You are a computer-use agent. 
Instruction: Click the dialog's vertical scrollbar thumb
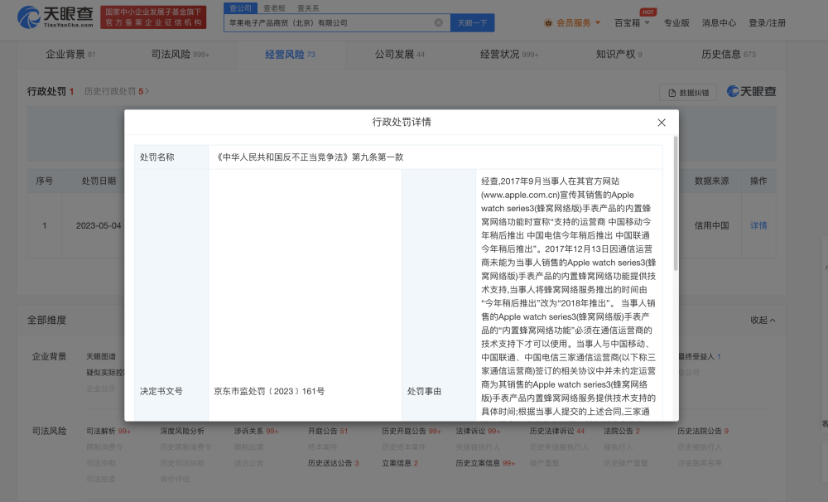coord(676,204)
